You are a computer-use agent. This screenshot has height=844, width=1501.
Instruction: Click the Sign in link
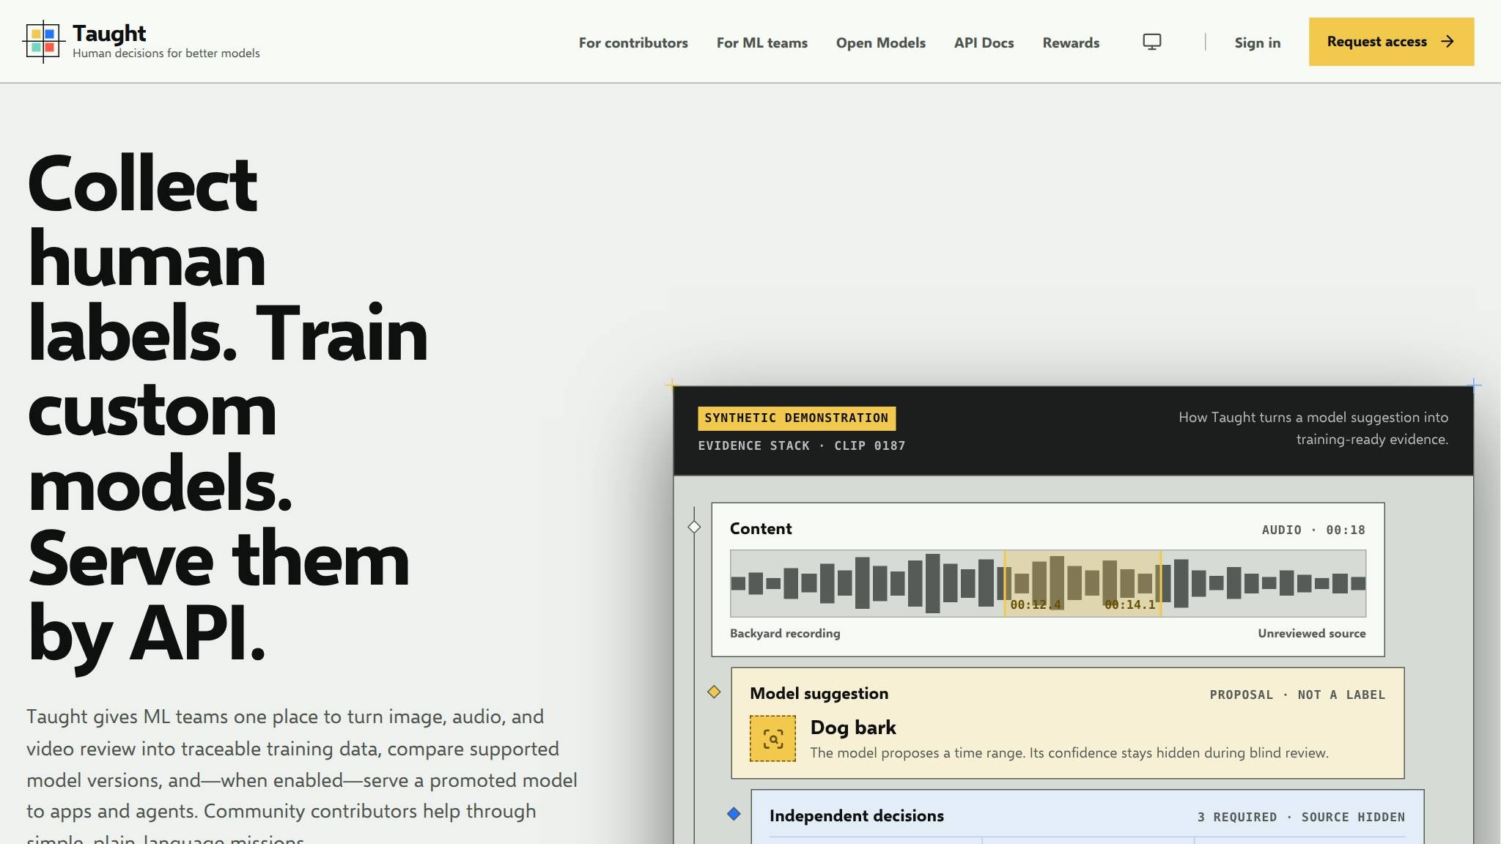(x=1257, y=42)
